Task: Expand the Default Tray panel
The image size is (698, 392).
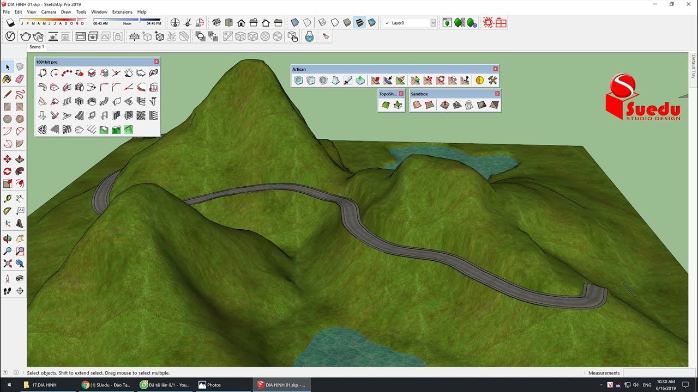Action: 694,66
